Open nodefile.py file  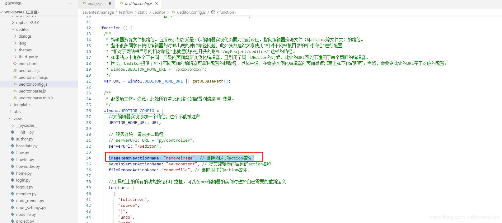[26, 214]
